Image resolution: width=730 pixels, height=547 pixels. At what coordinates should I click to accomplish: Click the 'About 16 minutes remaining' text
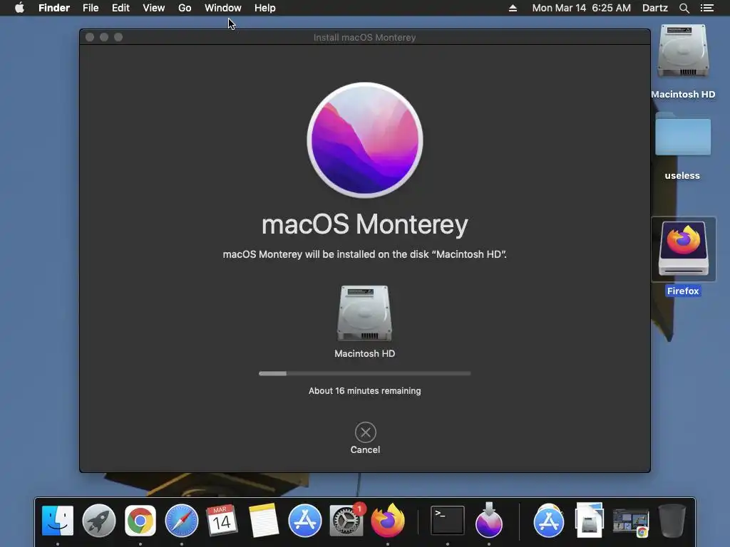tap(364, 391)
